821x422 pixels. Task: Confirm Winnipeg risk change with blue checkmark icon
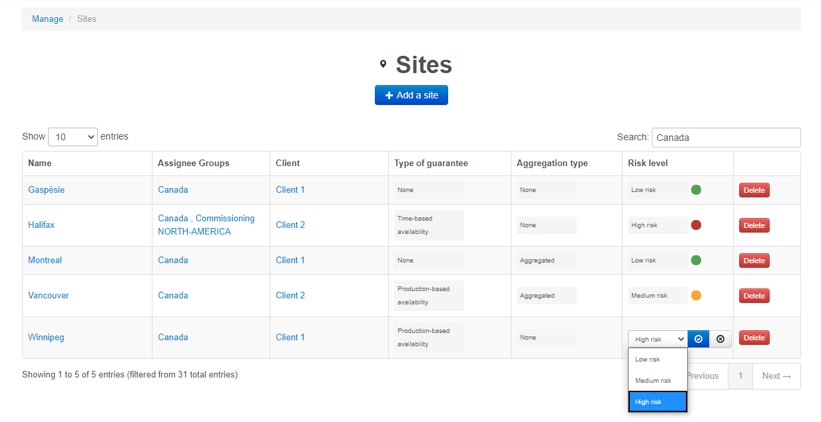698,338
